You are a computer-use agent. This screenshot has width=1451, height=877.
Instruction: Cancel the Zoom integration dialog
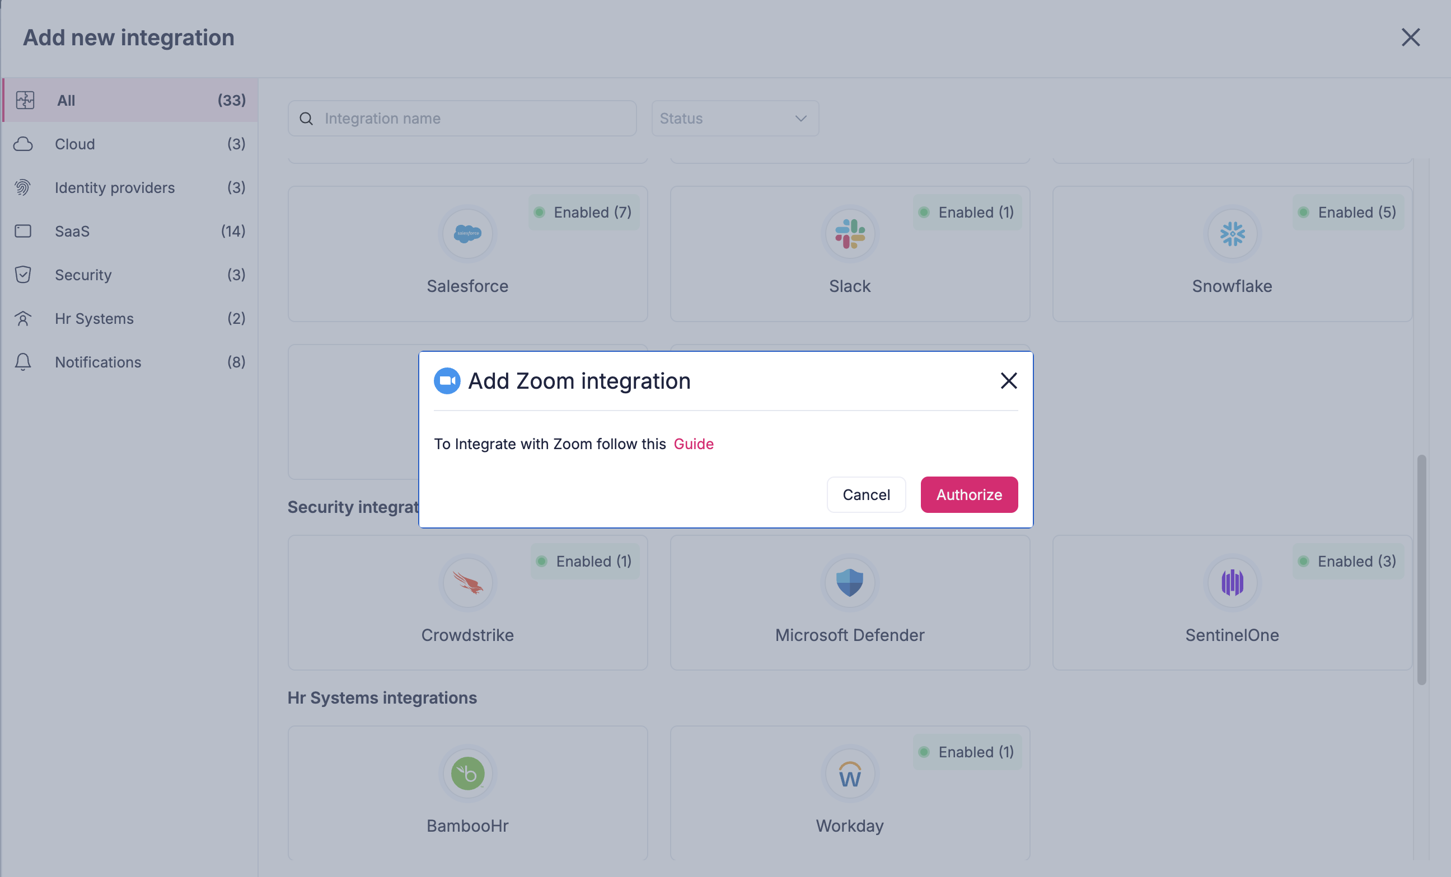865,494
